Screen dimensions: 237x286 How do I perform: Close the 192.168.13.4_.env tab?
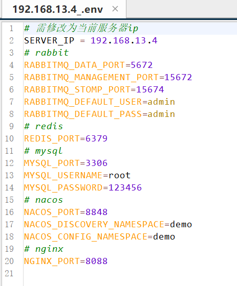tap(115, 9)
